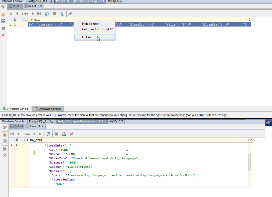272x197 pixels.
Task: Click Last page icon in upper toolbar
Action: 39,14
